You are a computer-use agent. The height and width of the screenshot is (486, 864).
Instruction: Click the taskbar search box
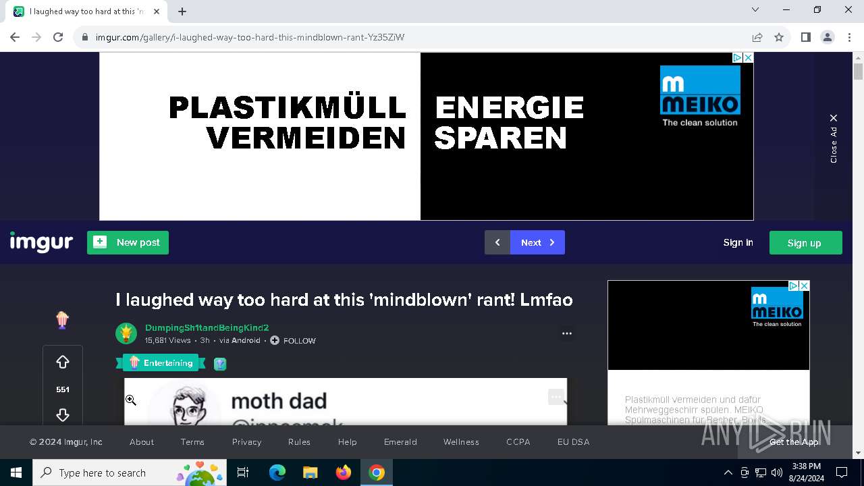131,473
